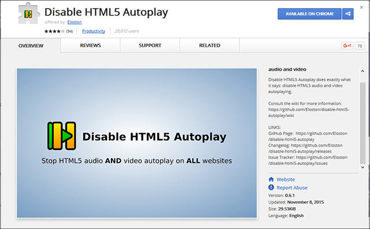
Task: Open the Eloston developer link
Action: 75,22
